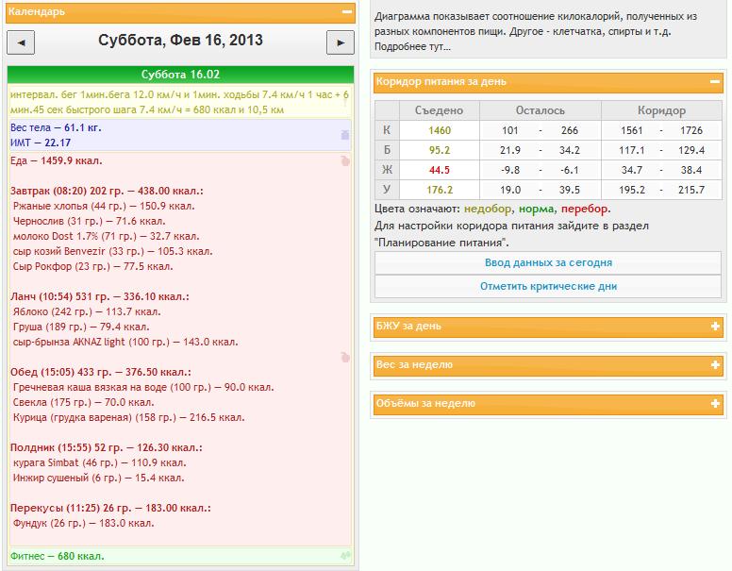Click the Суббота, Фев 16, 2013 date title
Viewport: 732px width, 571px height.
tap(180, 41)
